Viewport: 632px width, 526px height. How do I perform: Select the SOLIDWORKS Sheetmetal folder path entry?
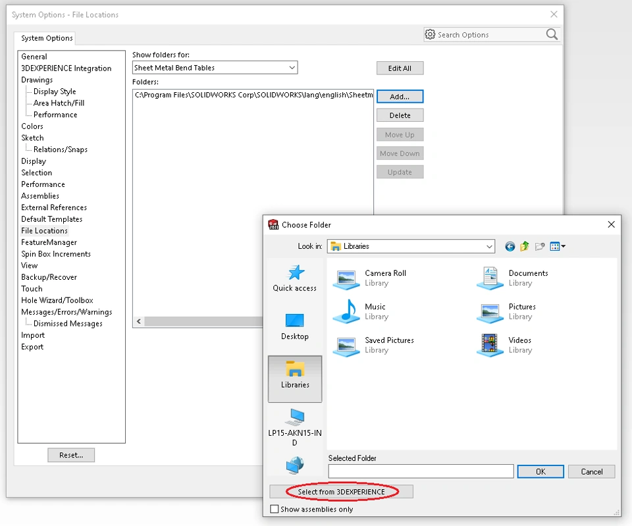(253, 95)
